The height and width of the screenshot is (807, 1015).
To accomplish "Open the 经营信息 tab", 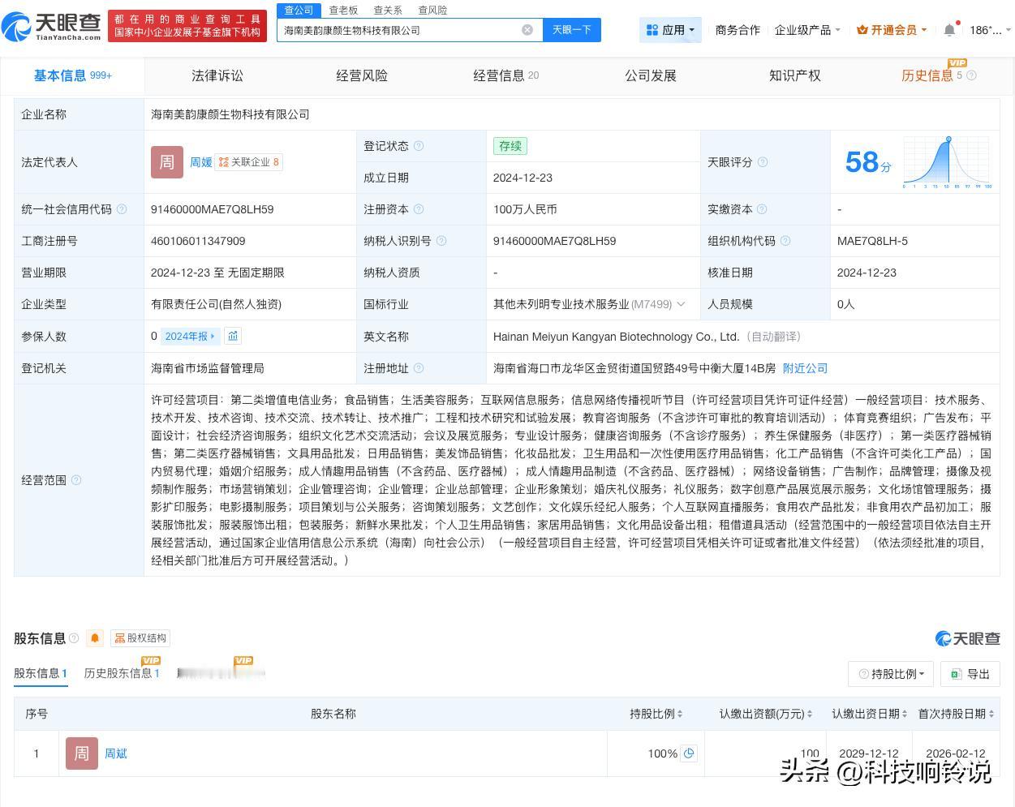I will tap(506, 75).
